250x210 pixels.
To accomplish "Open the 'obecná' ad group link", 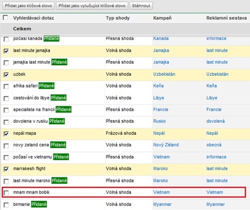I will 214,145.
